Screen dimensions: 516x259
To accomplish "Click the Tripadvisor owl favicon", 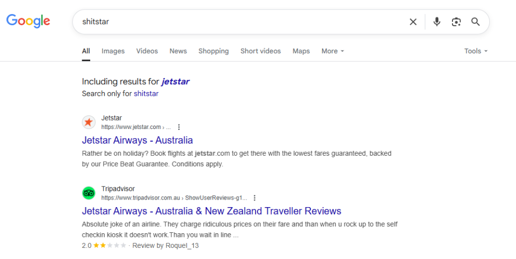I will coord(89,193).
